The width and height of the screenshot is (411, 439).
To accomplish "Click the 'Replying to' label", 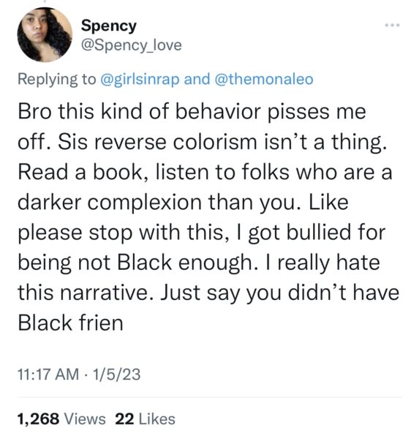I will tap(57, 79).
